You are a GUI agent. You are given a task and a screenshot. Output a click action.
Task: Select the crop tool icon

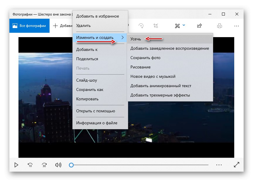(156, 26)
